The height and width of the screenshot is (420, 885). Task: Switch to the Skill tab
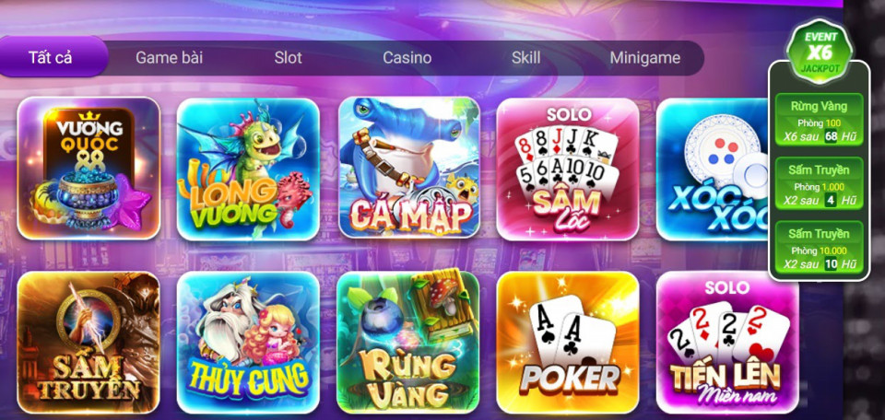[x=526, y=57]
